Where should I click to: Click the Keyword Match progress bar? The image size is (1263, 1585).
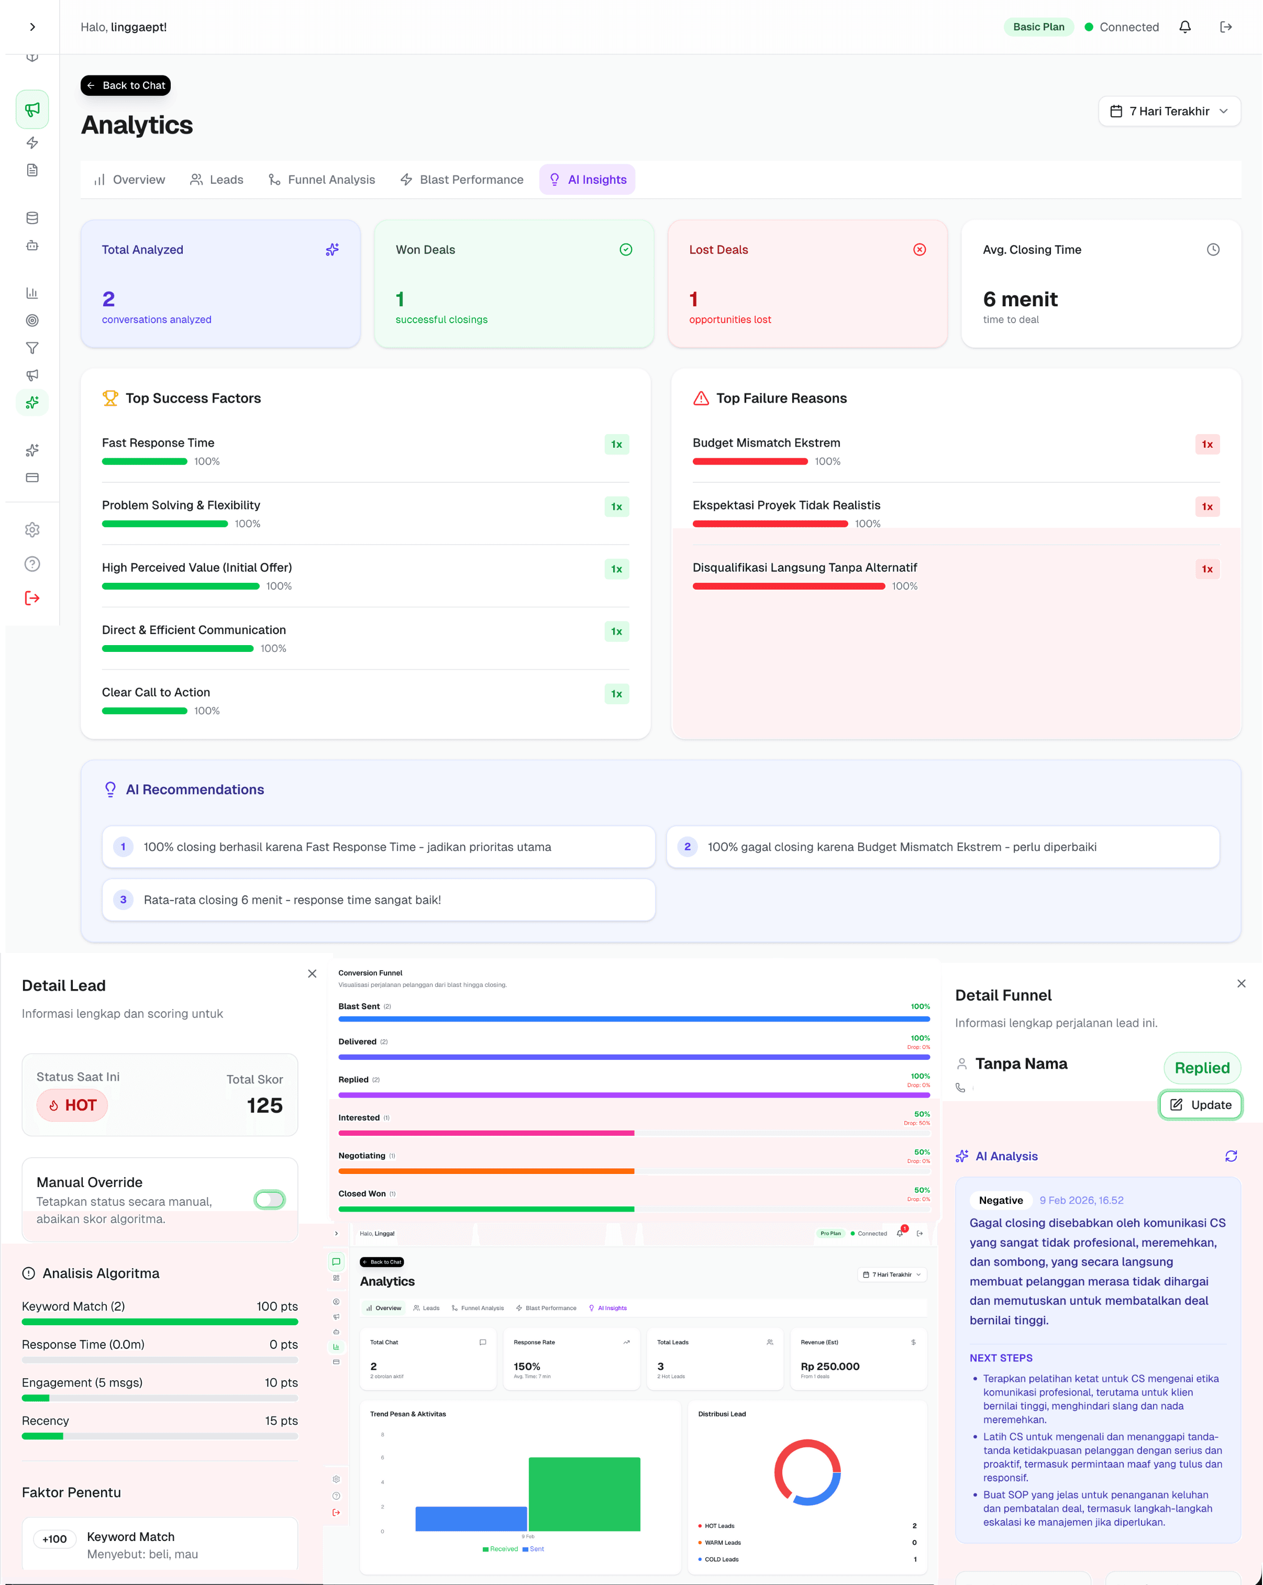click(x=160, y=1321)
